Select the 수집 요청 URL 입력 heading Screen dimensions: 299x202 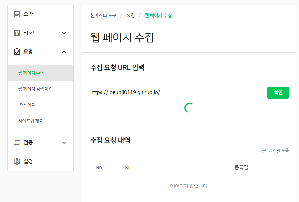[117, 68]
